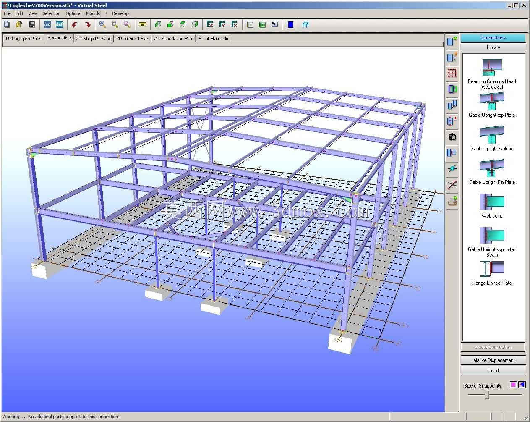Select Gable Upright supported Beam connection

point(492,242)
